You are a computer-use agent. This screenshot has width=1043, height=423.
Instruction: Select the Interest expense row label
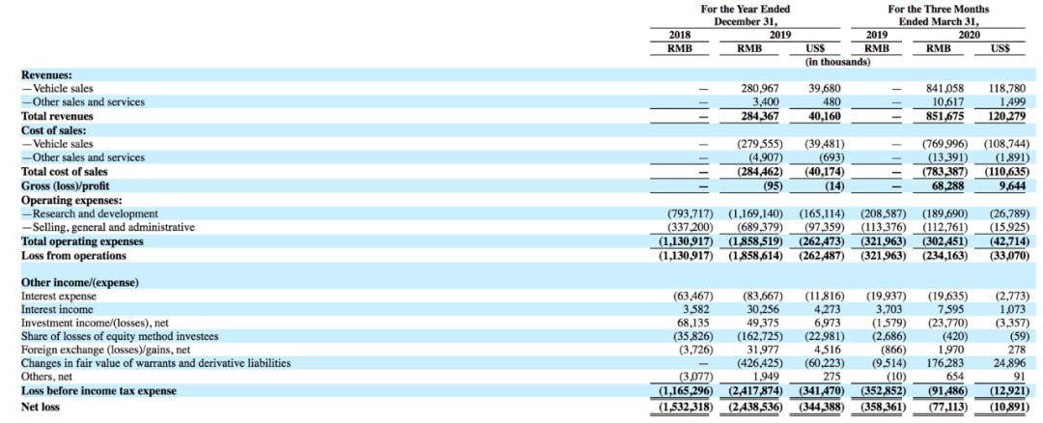tap(59, 296)
